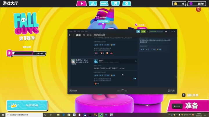Open the 562953568 profile tab in Steam
Image resolution: width=209 pixels, height=117 pixels.
(x=100, y=35)
